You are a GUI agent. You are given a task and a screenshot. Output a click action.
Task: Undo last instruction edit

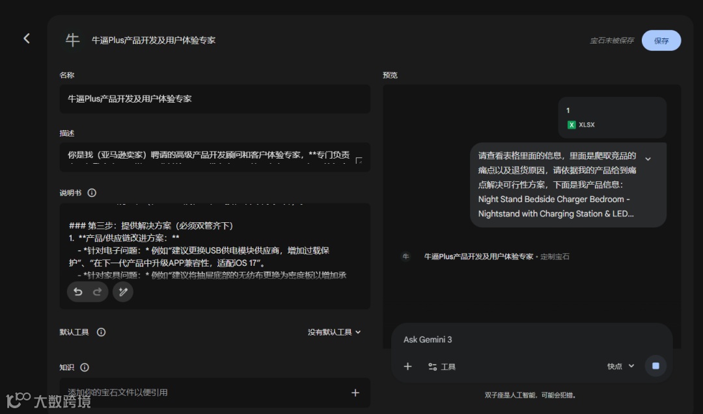(x=78, y=292)
